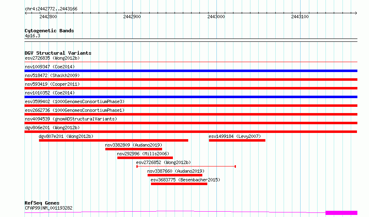Screen dimensions: 369x217
Task: Open the dgv807e201 (Wong2012b) label
Action: click(66, 136)
